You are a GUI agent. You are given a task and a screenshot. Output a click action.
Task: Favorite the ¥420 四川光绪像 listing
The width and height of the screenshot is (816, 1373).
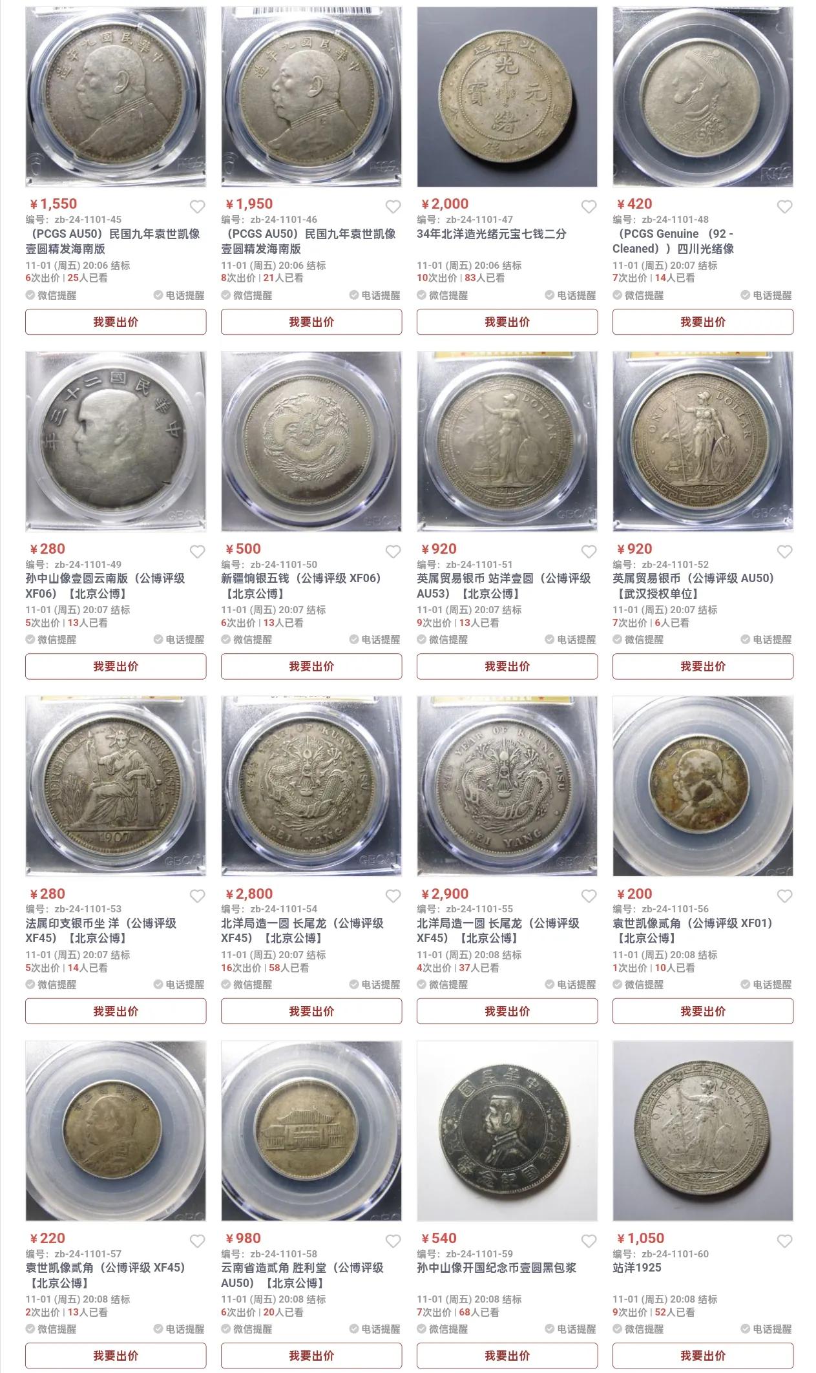(784, 207)
